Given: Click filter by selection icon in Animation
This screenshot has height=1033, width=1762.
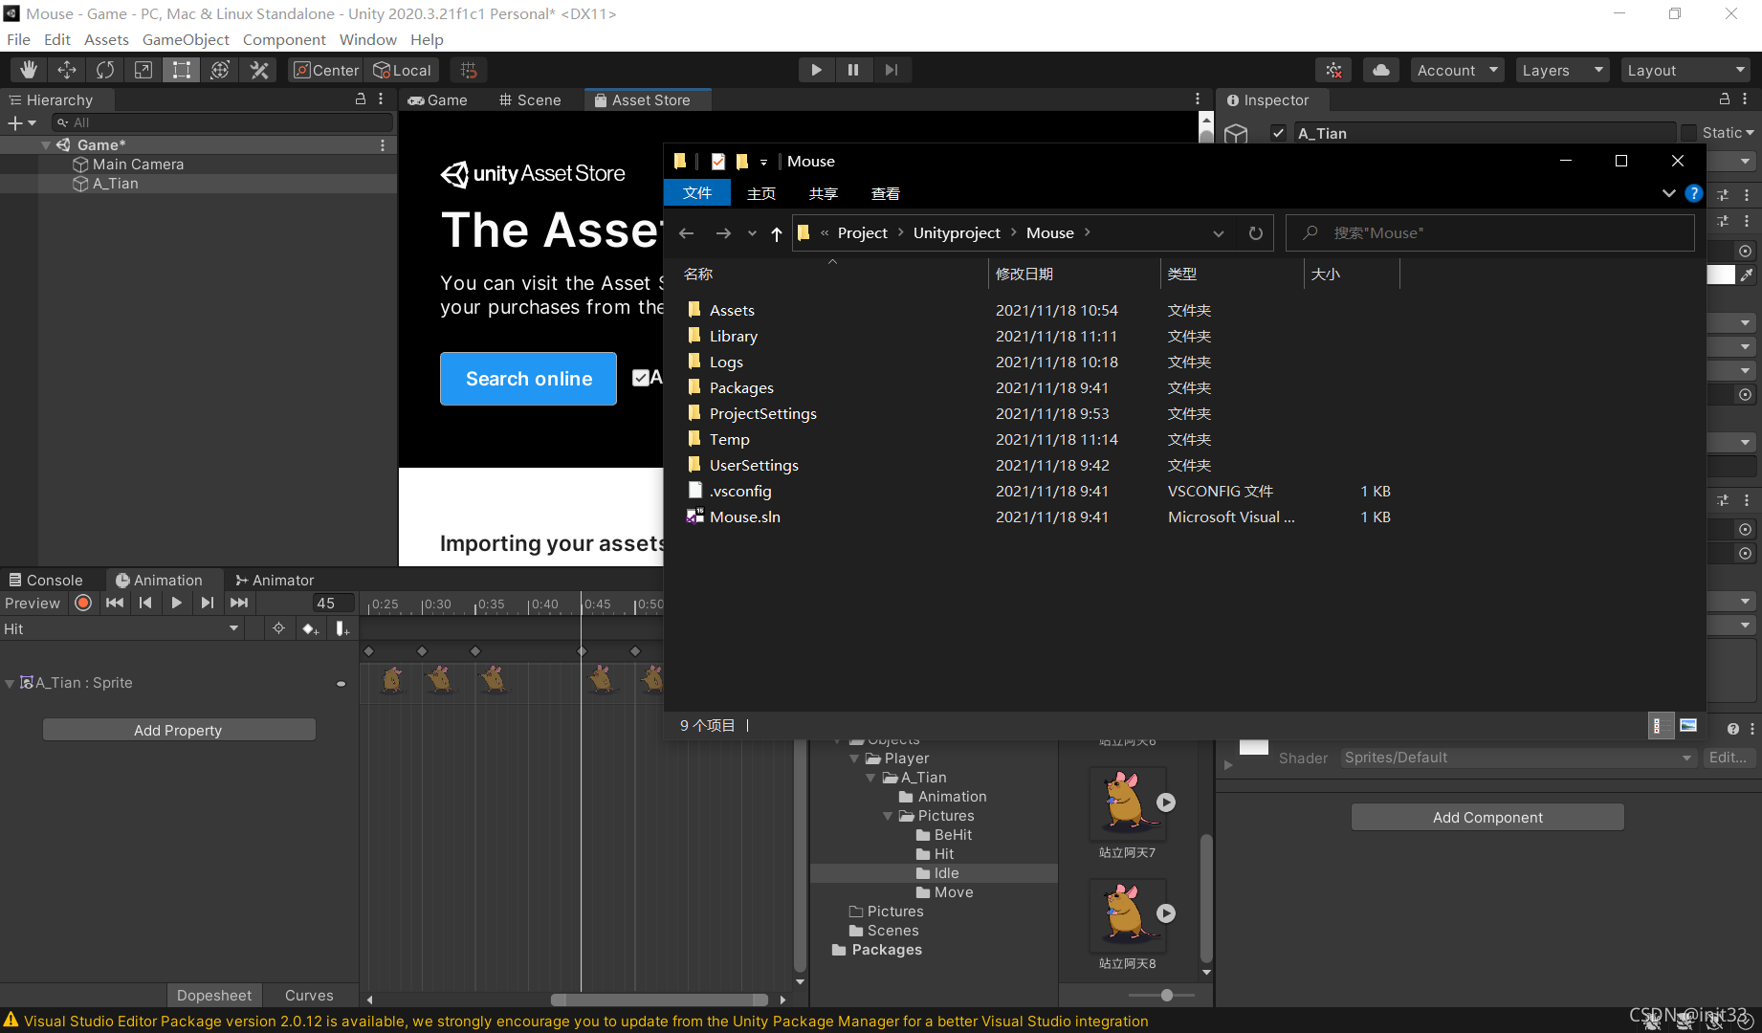Looking at the screenshot, I should [x=278, y=628].
